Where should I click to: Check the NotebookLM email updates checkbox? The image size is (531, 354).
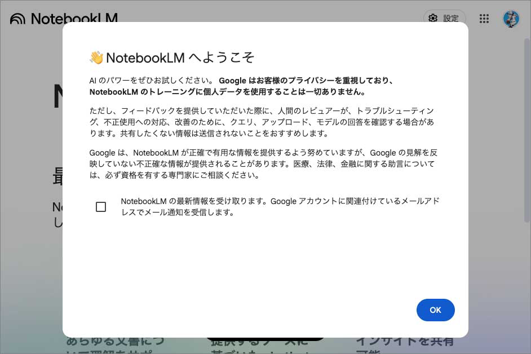101,207
